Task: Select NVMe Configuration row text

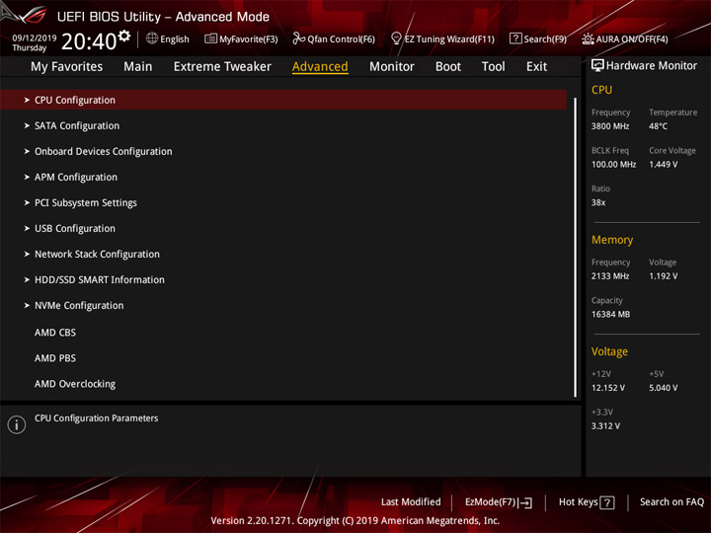Action: (79, 306)
